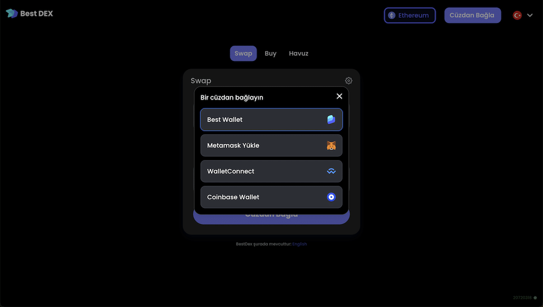Click the Ethereum coin icon

391,15
